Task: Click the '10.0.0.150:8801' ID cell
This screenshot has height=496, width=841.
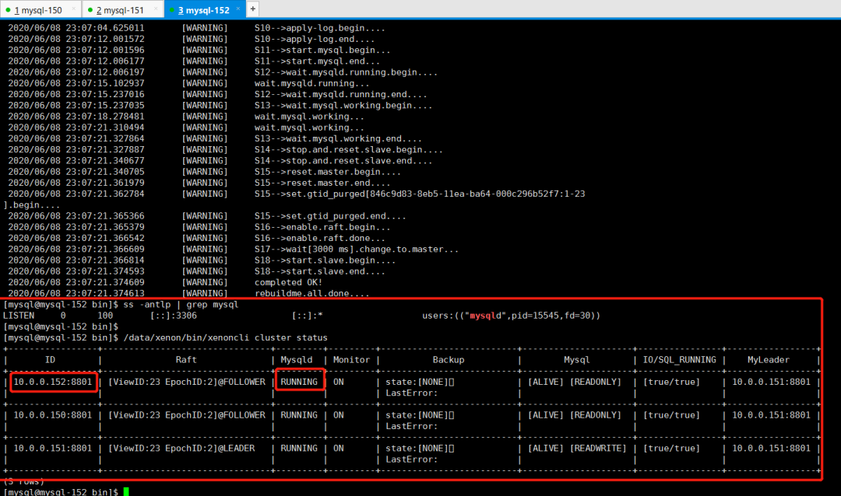Action: (53, 415)
